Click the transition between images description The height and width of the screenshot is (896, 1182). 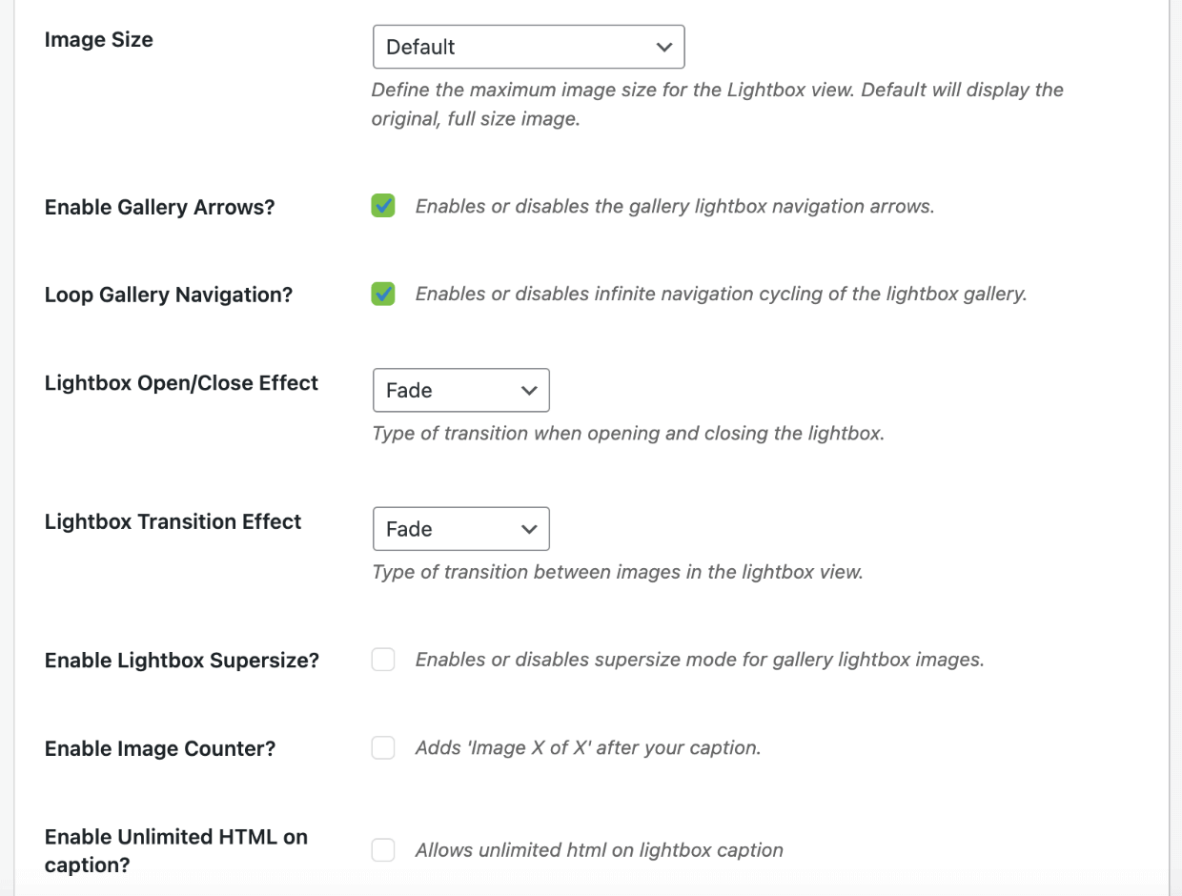coord(617,573)
